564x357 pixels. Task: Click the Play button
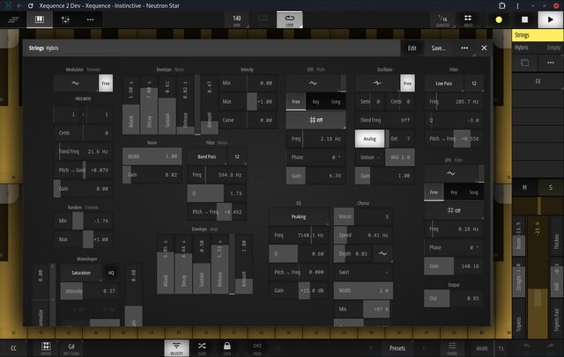pos(550,19)
